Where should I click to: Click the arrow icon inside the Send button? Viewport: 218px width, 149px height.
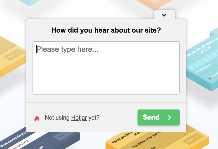coord(169,117)
